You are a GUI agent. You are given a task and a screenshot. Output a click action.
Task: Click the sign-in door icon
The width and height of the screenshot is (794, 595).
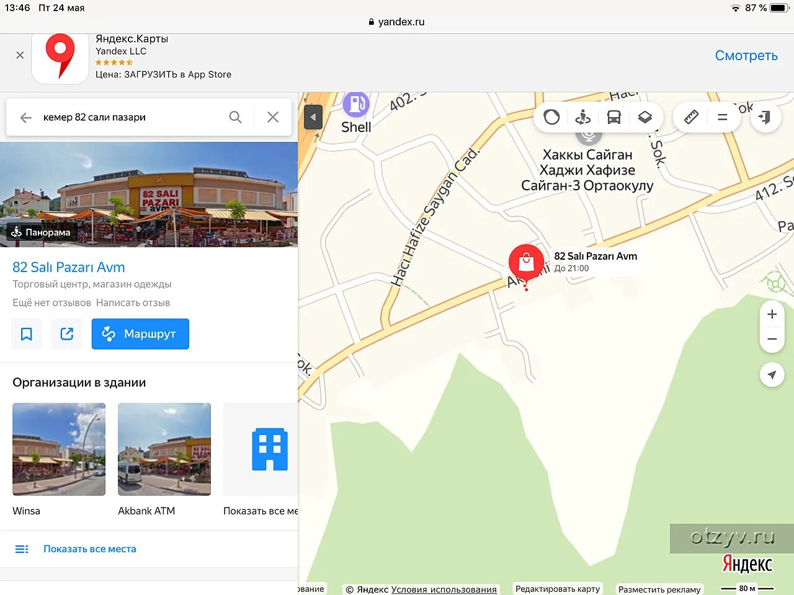pyautogui.click(x=765, y=117)
